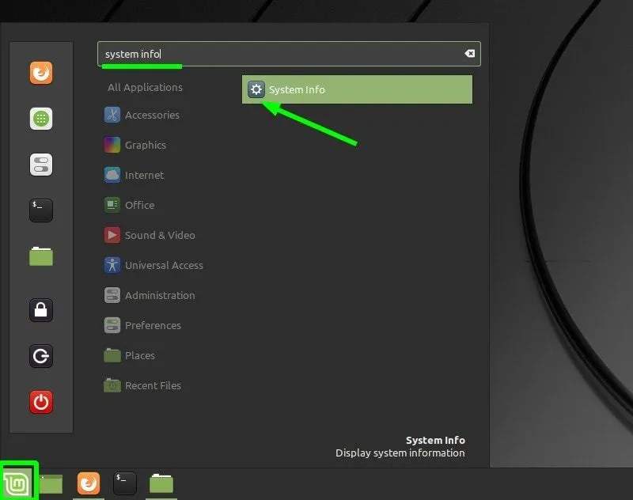Log out via the sidebar logout icon
Viewport: 633px width, 500px height.
[x=41, y=356]
